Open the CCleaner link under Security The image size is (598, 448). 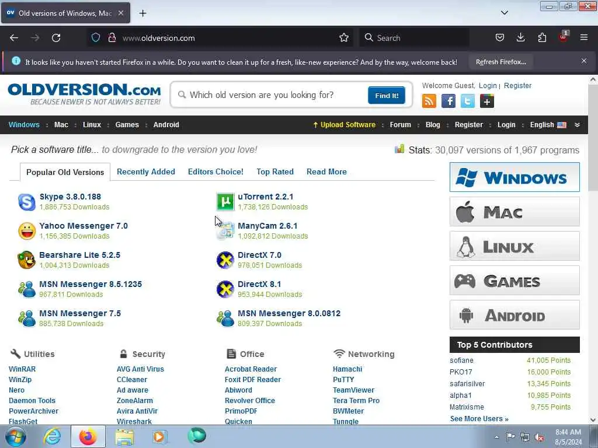coord(131,380)
